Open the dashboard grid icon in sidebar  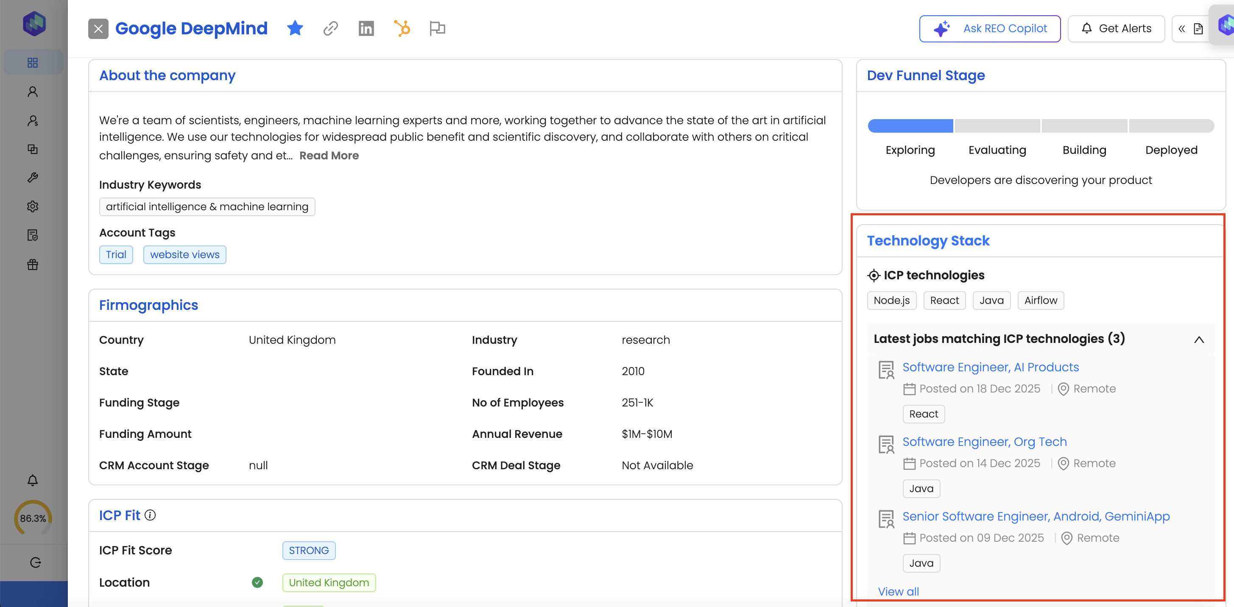[x=33, y=62]
